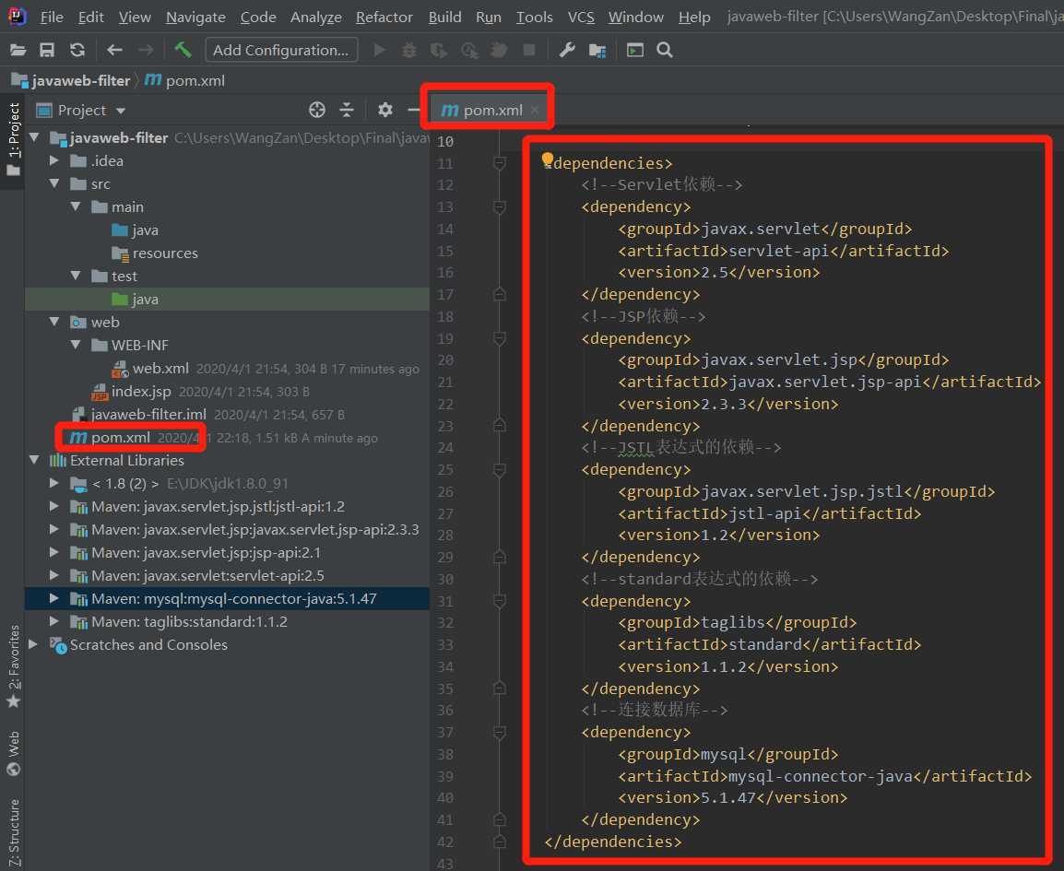
Task: Click the Debug bug icon
Action: 409,50
